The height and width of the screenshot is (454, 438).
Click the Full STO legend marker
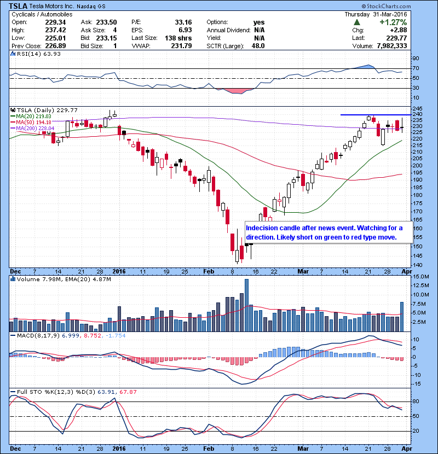coord(13,392)
